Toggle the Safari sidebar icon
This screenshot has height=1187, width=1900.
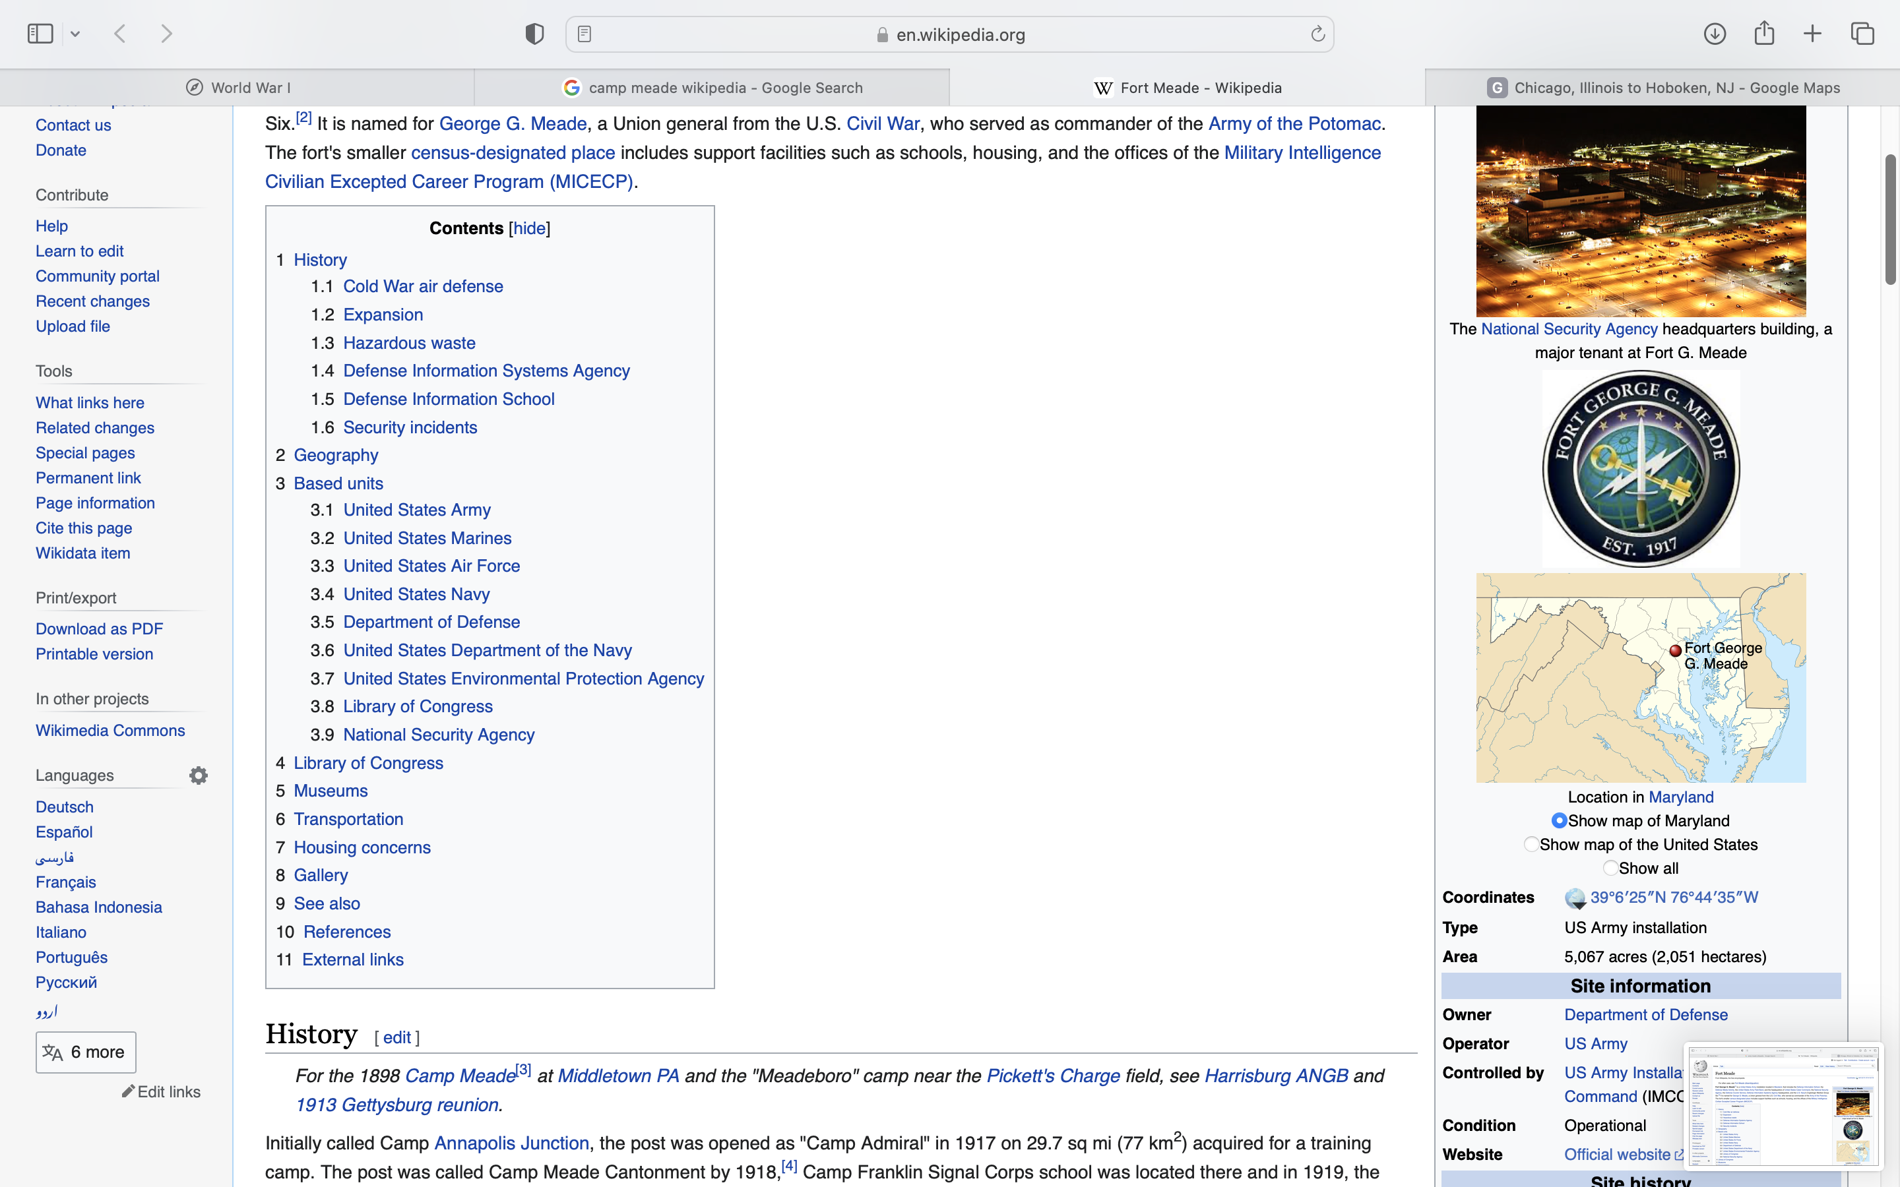pos(40,34)
